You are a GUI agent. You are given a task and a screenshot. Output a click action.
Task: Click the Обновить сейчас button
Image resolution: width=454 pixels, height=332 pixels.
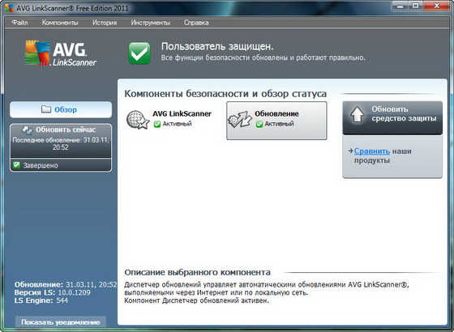pos(61,141)
